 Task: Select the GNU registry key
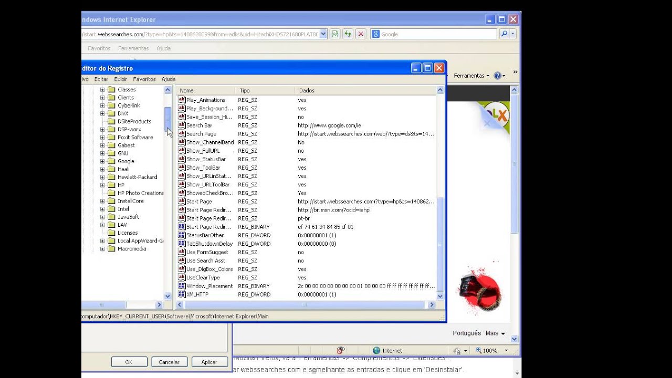tap(123, 153)
